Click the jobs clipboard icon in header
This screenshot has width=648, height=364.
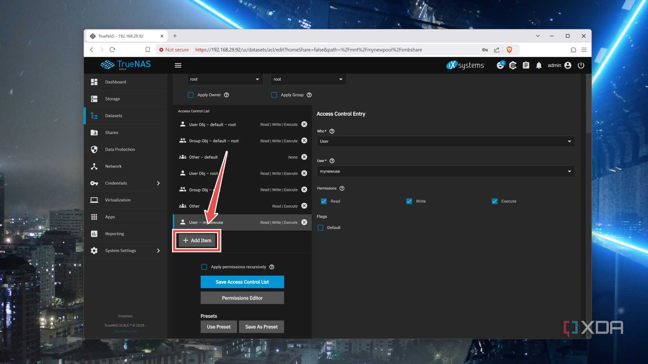click(x=526, y=65)
